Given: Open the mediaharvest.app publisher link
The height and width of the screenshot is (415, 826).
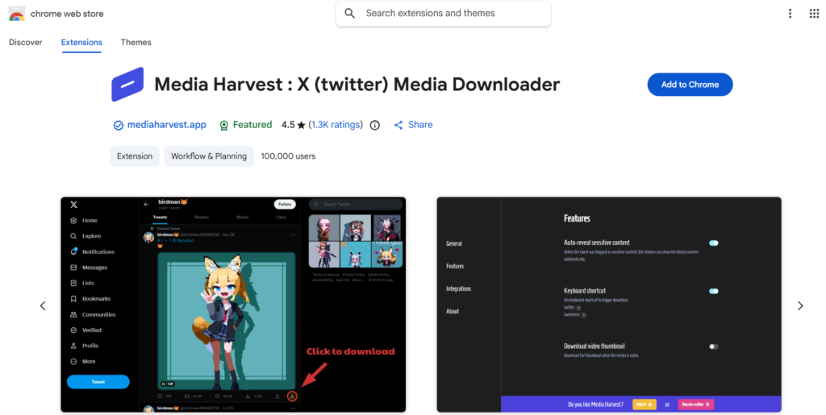Looking at the screenshot, I should (x=166, y=125).
